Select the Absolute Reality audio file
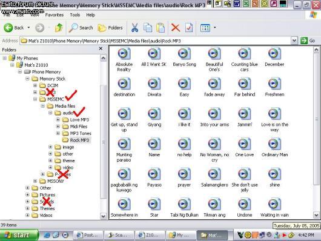 point(124,60)
